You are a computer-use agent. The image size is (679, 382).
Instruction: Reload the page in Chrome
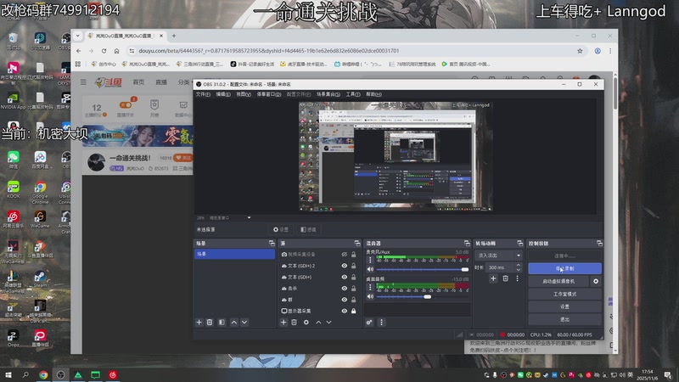(104, 51)
